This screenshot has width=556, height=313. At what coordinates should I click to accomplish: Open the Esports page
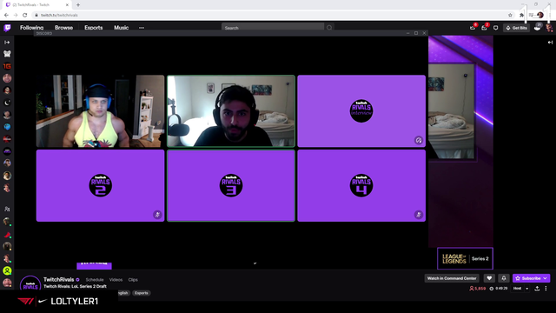(x=94, y=28)
